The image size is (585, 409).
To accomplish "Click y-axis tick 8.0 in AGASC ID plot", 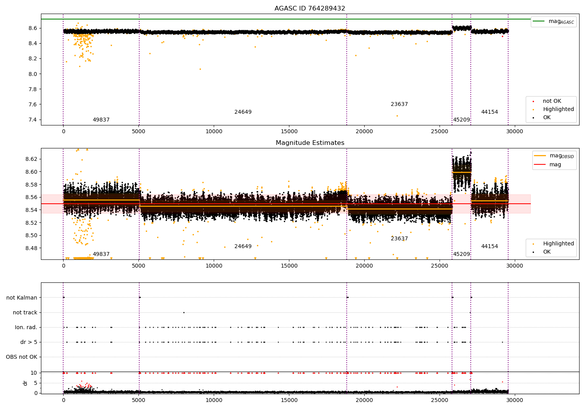I will [x=32, y=74].
